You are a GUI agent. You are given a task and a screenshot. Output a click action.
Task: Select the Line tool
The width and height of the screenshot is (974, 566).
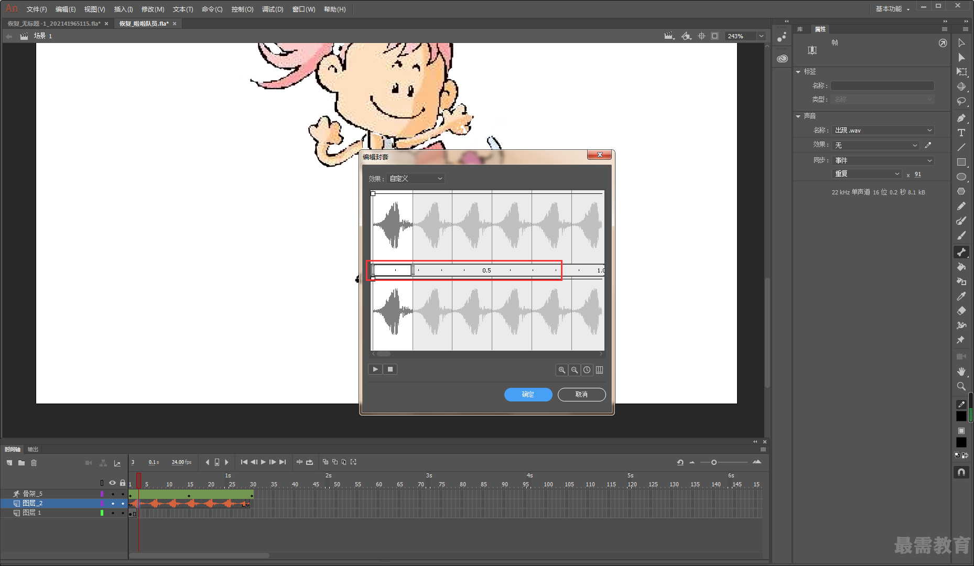point(961,147)
